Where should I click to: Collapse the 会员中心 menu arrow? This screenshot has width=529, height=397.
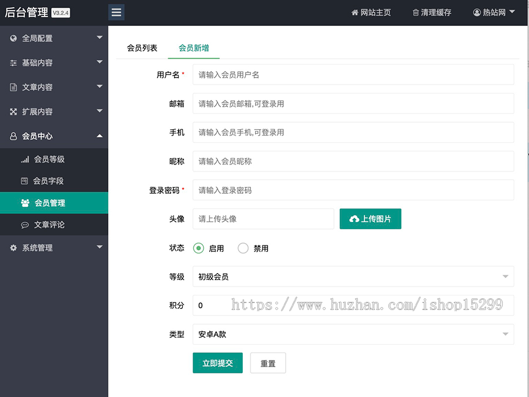click(x=99, y=136)
